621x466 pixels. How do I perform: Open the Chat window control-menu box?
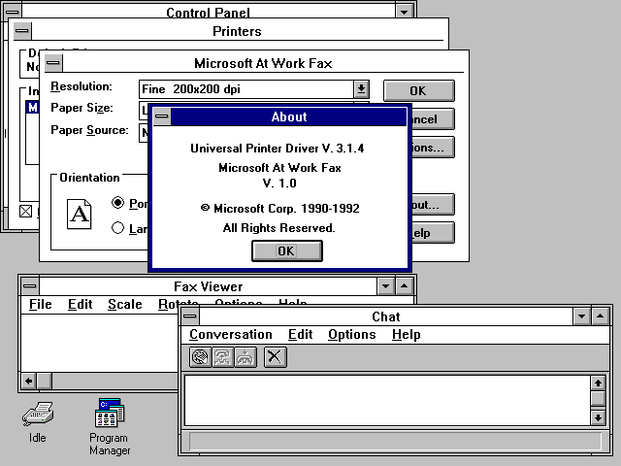[x=190, y=316]
